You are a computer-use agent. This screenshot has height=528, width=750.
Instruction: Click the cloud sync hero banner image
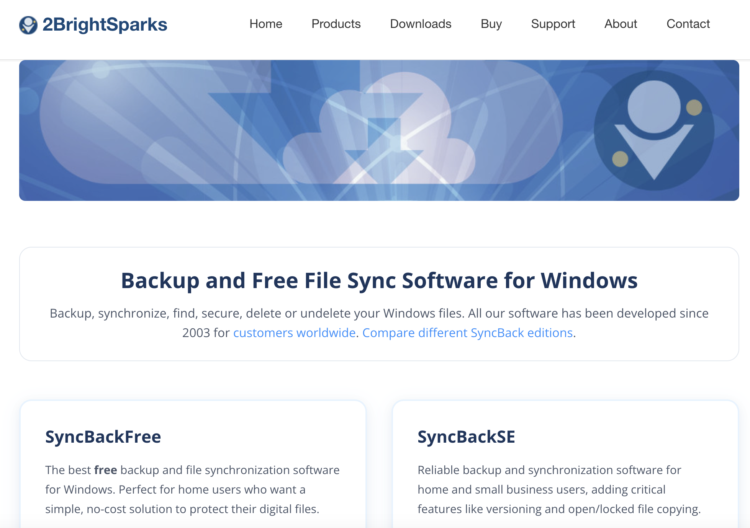[x=379, y=130]
